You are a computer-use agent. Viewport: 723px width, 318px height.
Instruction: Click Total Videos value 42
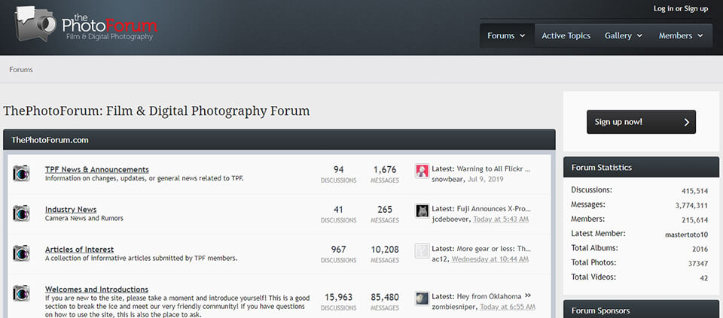click(x=703, y=278)
